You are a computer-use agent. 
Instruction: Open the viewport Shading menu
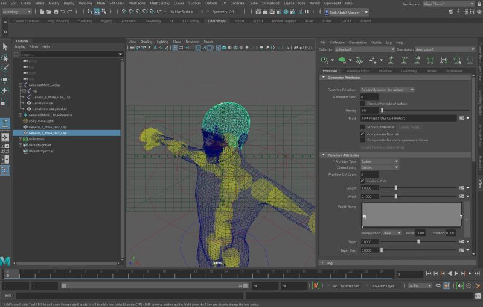click(146, 42)
